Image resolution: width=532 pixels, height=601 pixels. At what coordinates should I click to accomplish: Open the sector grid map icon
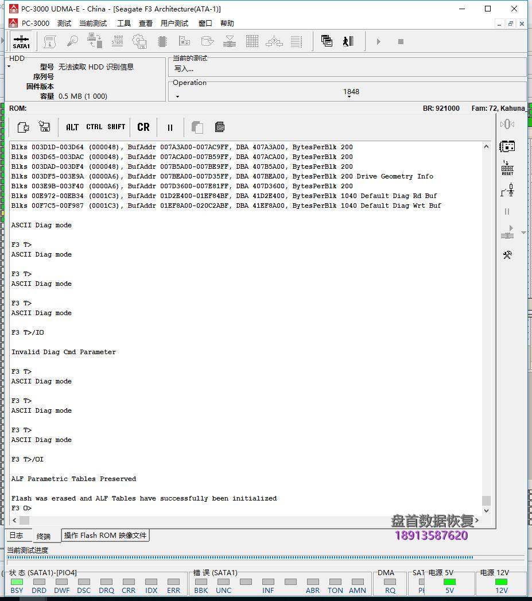pyautogui.click(x=252, y=41)
